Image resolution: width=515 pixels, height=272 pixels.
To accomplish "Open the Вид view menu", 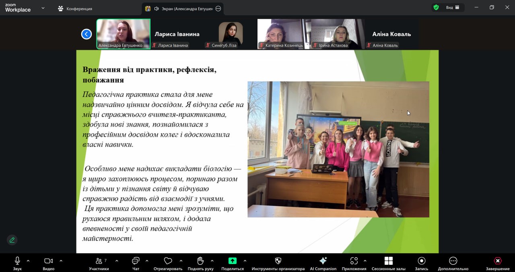I will coord(452,8).
